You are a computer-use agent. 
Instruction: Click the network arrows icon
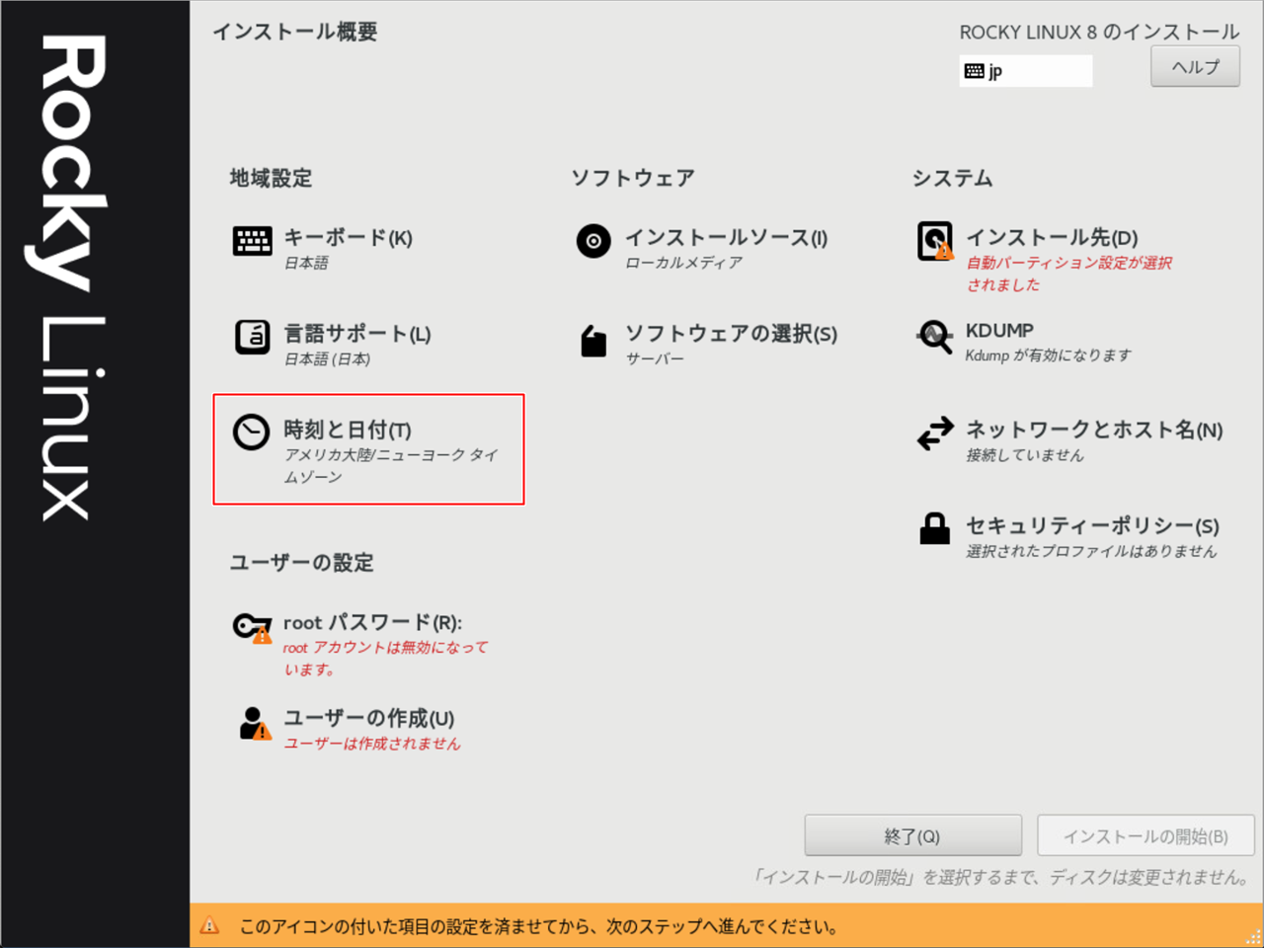tap(934, 434)
